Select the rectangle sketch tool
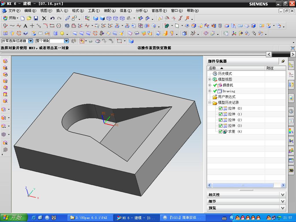The image size is (296, 222). [x=52, y=26]
